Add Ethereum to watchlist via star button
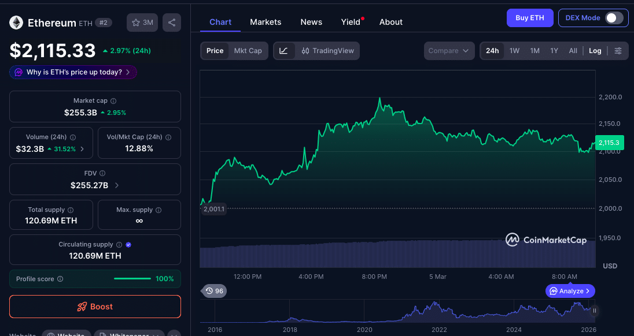634x336 pixels. (142, 23)
